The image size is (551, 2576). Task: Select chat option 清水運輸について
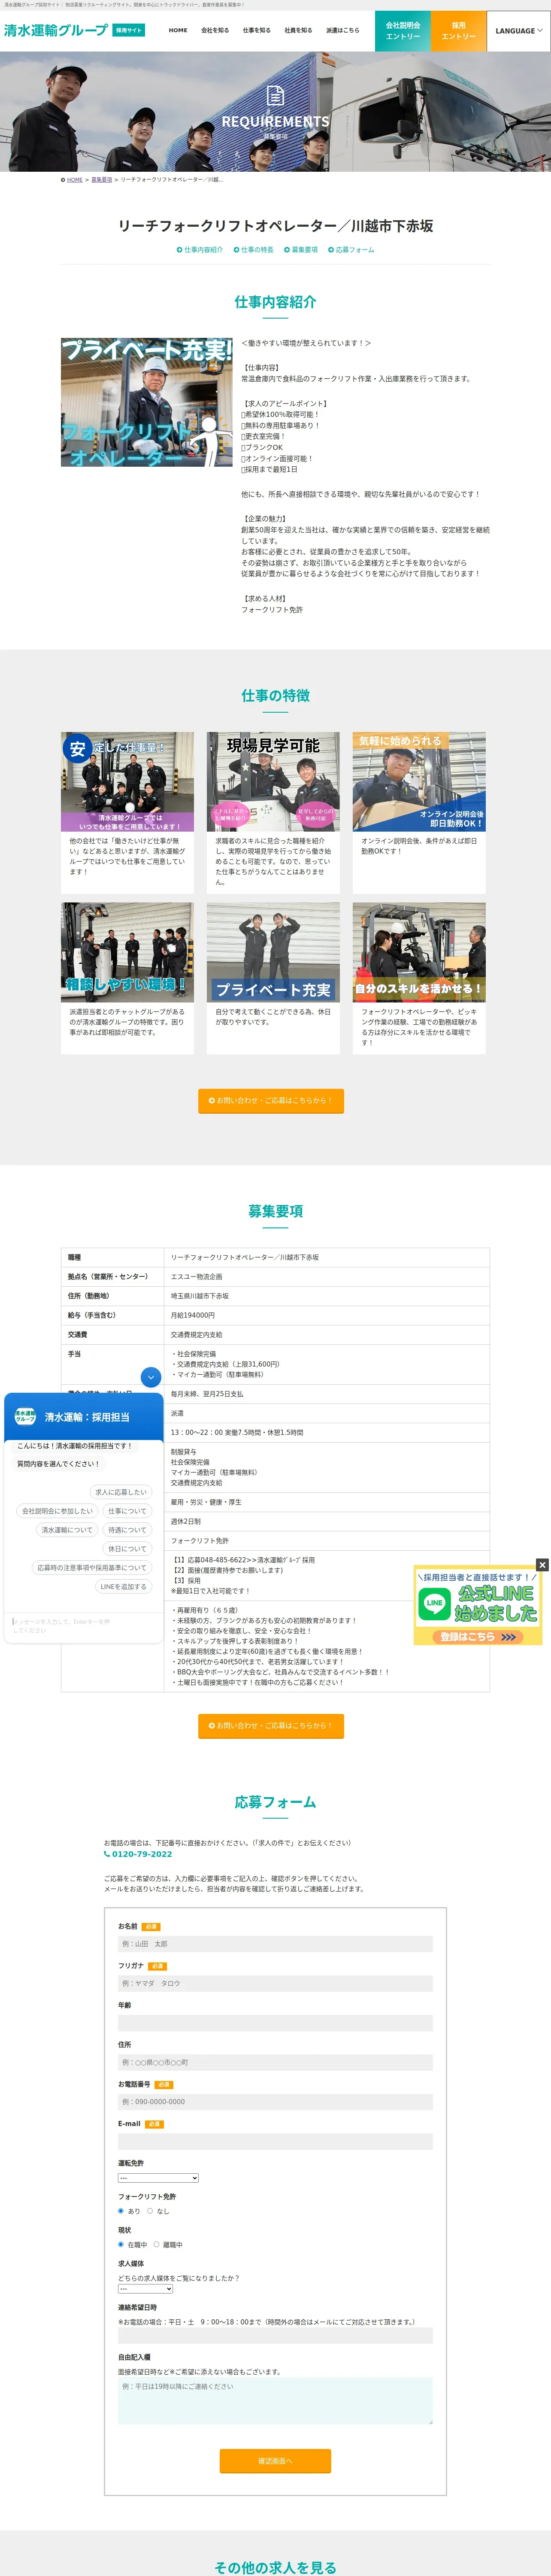(67, 1530)
